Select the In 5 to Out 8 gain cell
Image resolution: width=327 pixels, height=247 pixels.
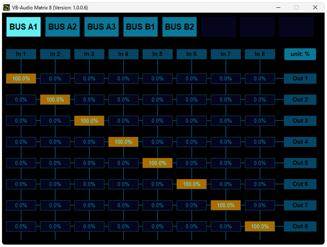pos(157,227)
